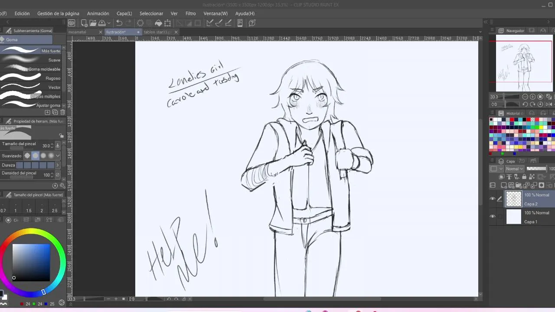Open the Clip Studio launcher icon
This screenshot has height=312, width=555.
coord(72,23)
